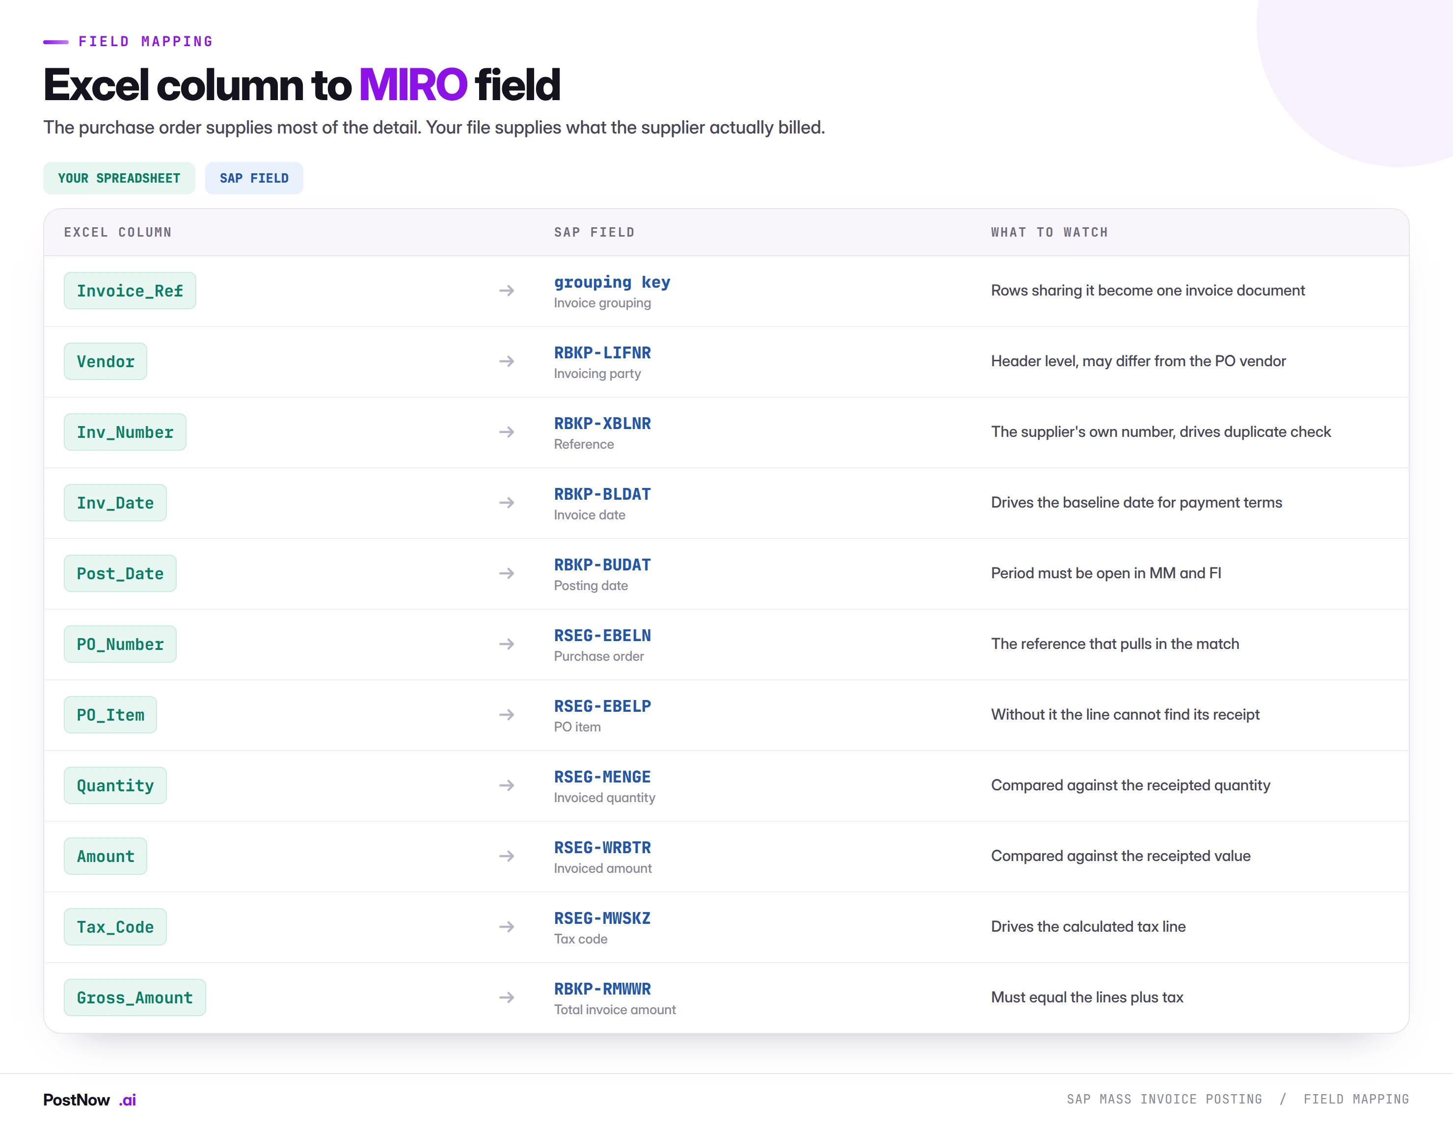Click the RSEG-MWSKZ field name
Viewport: 1453px width, 1131px height.
602,918
